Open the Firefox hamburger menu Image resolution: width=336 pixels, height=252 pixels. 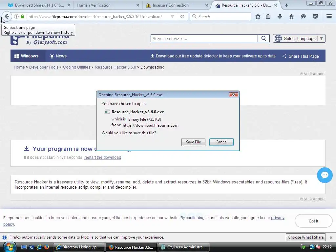pyautogui.click(x=329, y=16)
